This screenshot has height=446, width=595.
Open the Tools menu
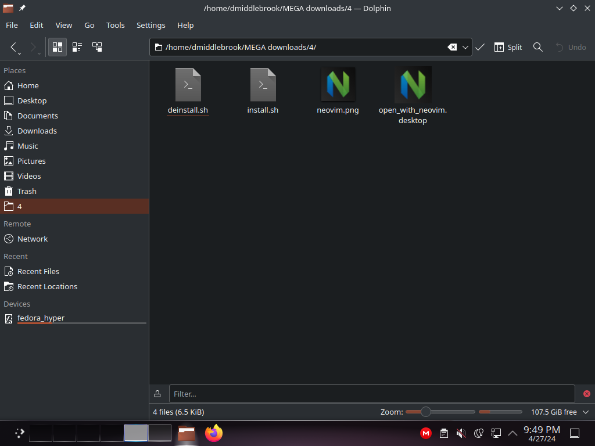pos(116,25)
